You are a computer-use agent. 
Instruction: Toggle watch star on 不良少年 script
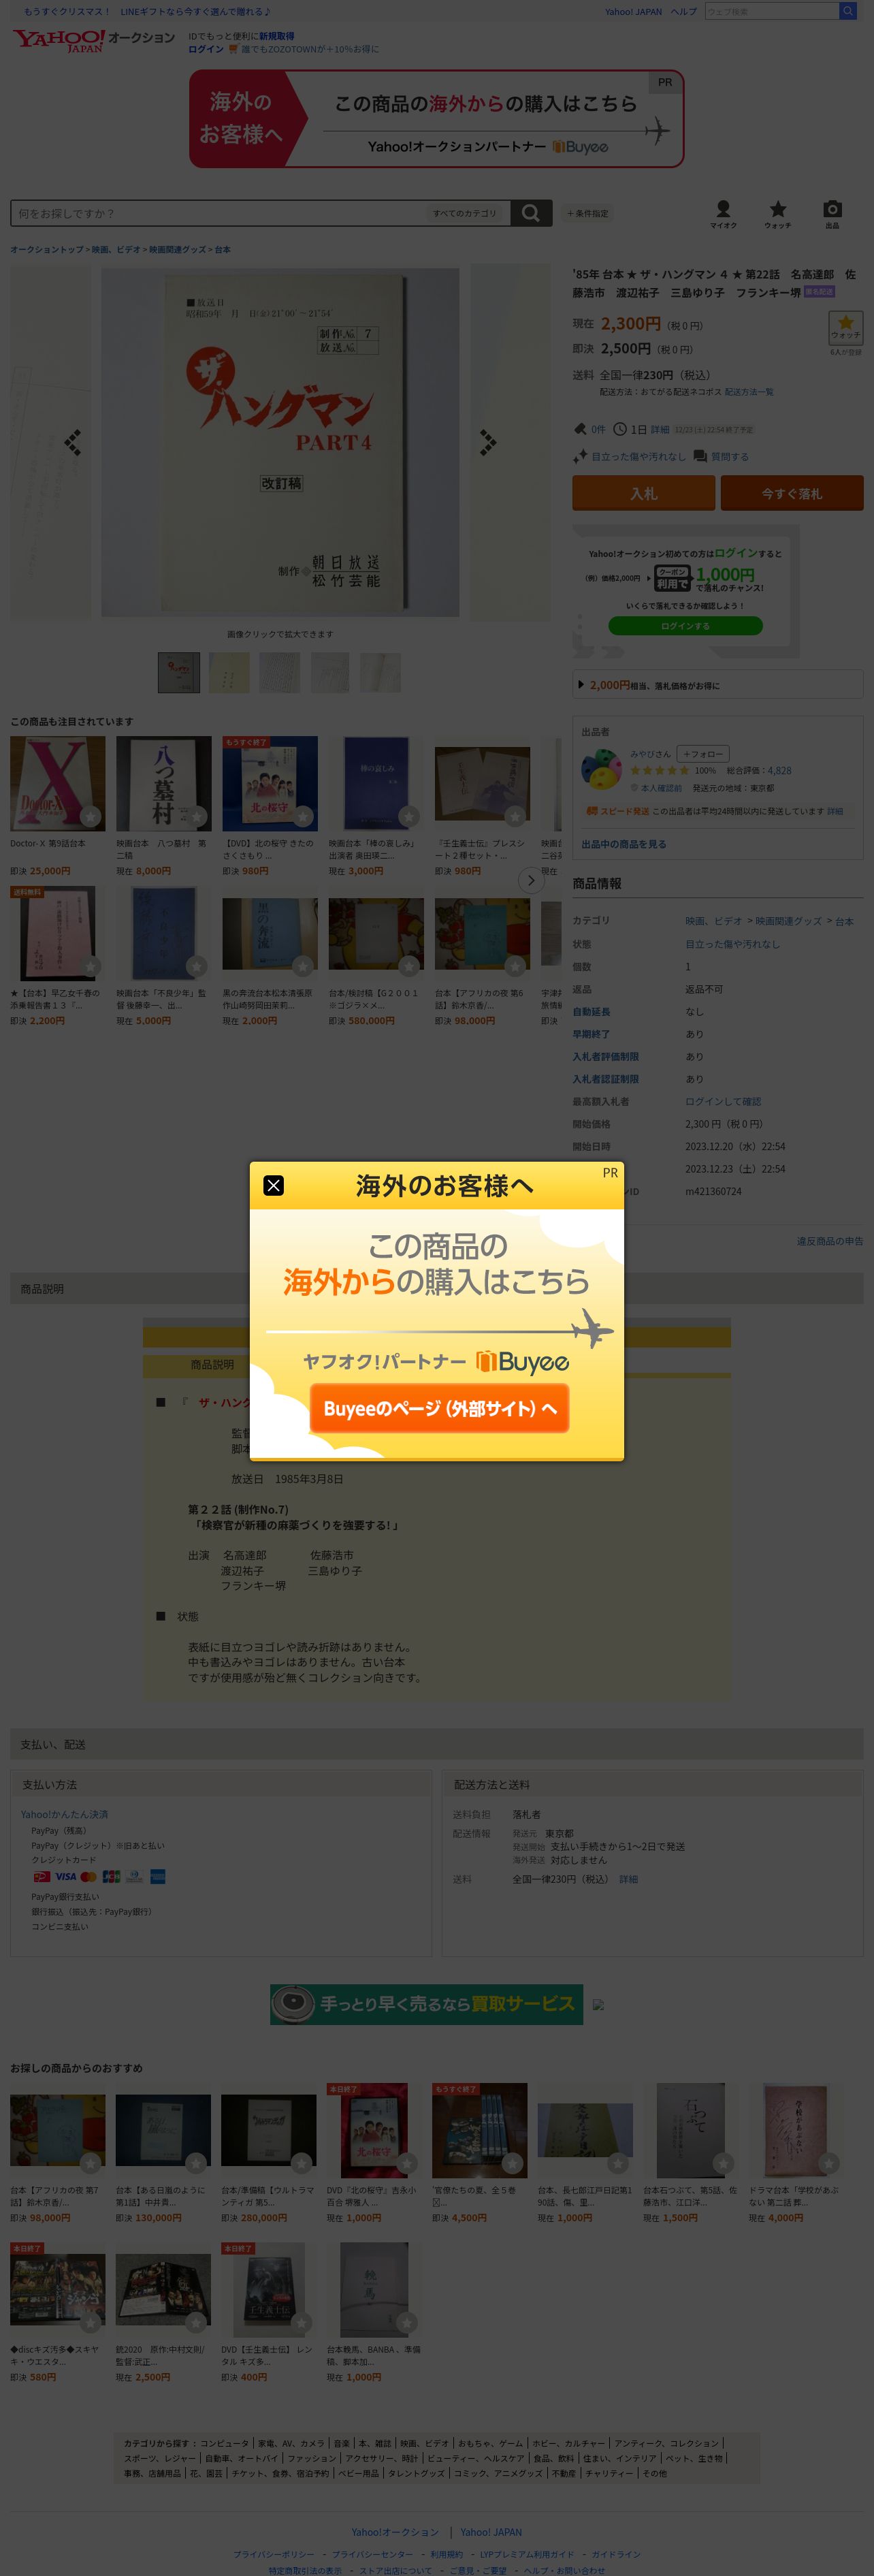click(196, 966)
